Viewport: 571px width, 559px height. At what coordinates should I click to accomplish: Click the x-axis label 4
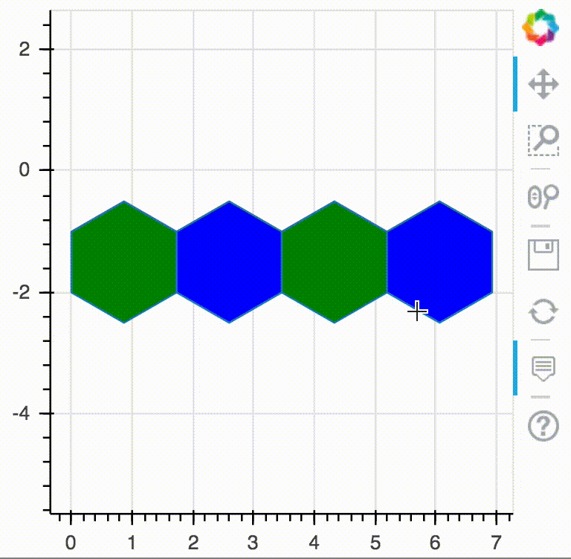pos(314,543)
